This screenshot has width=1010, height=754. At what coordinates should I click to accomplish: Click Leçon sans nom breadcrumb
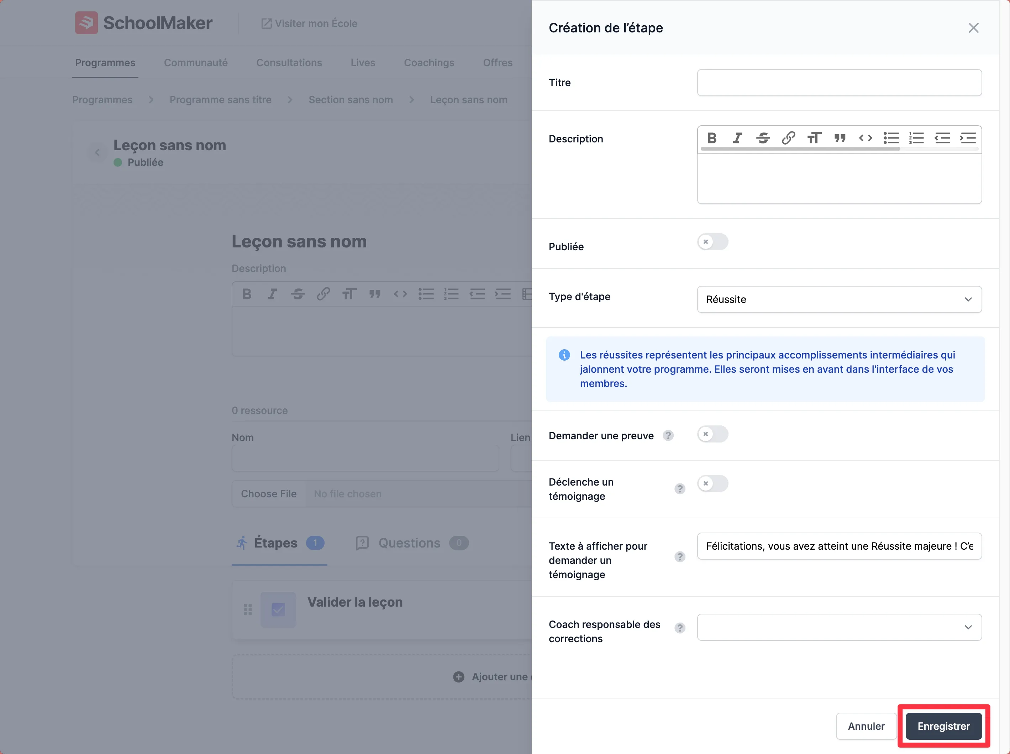click(x=468, y=99)
